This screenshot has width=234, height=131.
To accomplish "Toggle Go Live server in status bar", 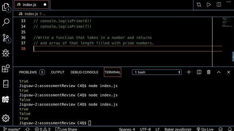I will (205, 129).
